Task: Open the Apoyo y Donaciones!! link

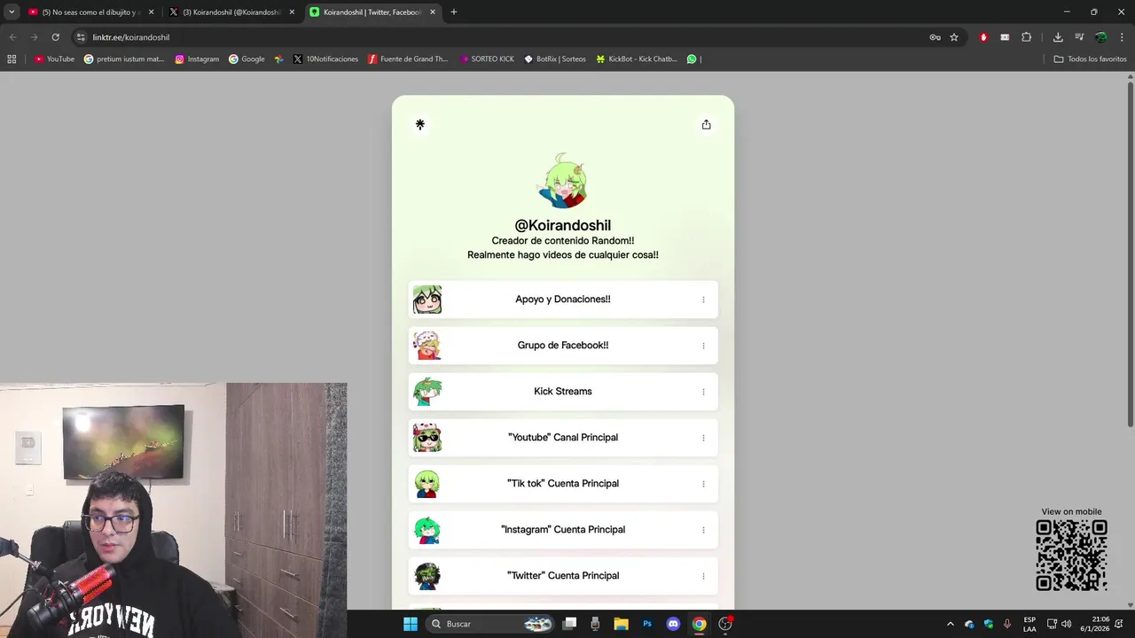Action: click(563, 300)
